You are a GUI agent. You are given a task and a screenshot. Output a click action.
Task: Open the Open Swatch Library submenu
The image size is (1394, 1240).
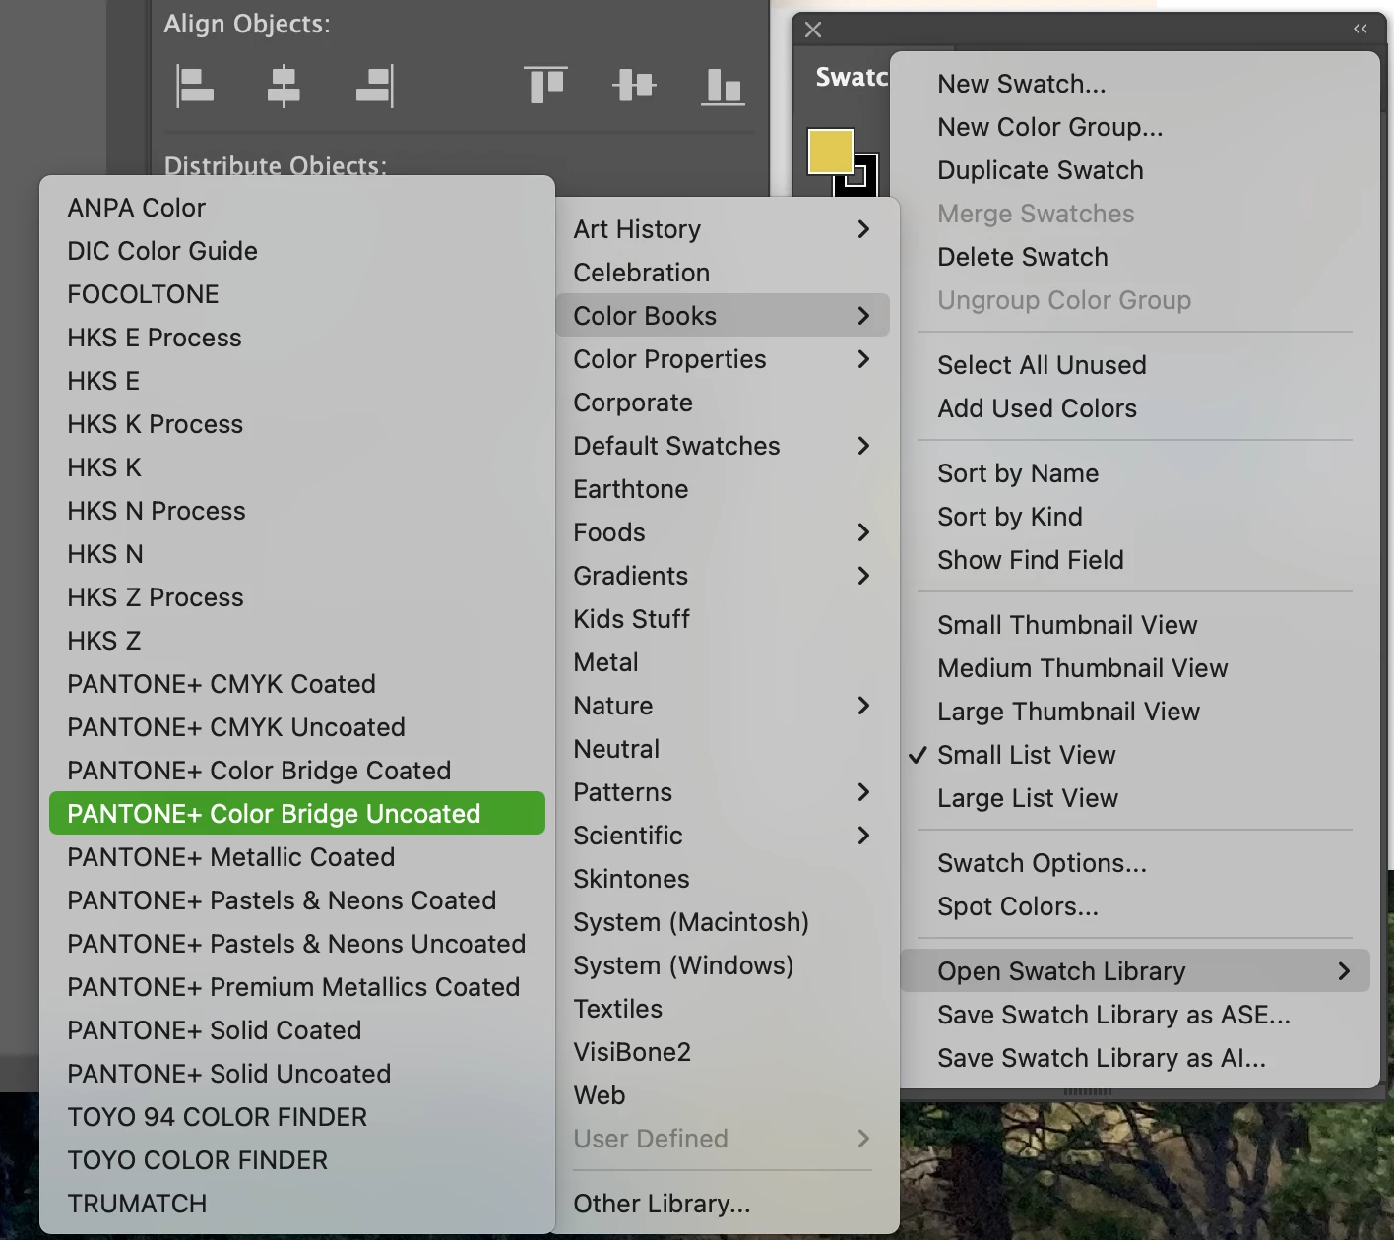1135,971
